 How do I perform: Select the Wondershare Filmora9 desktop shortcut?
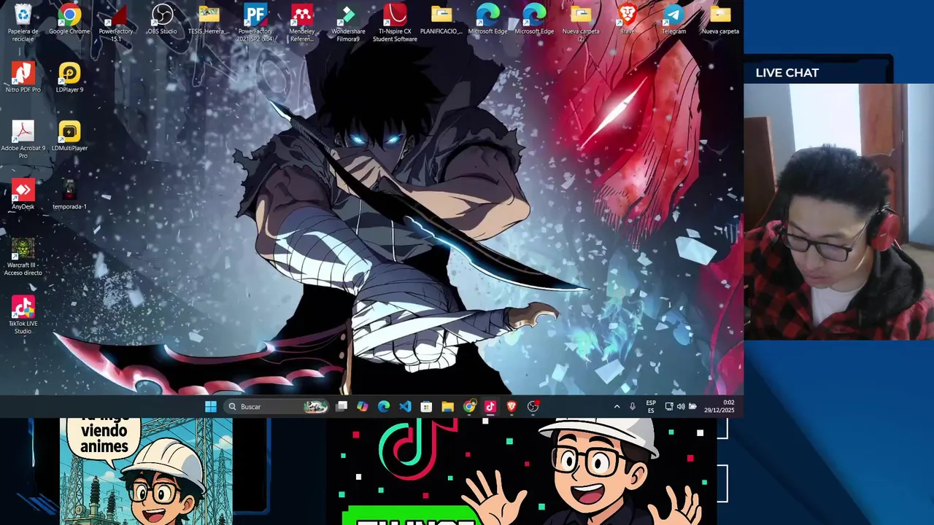348,22
